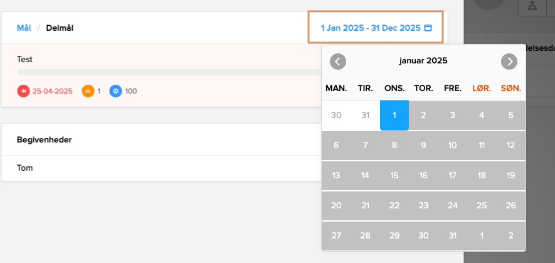
Task: Open the 1 Jan 2025 - 31 Dec 2025 date range picker
Action: coord(371,28)
